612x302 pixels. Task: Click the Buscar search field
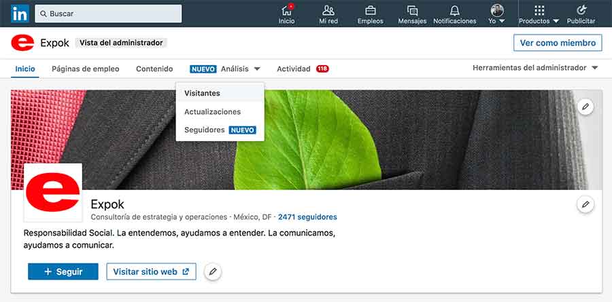pyautogui.click(x=109, y=14)
